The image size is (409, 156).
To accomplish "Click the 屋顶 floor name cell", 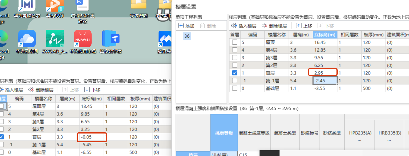I will pos(276,42).
